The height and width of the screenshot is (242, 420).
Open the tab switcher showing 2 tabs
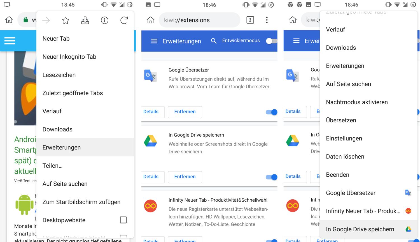click(250, 20)
